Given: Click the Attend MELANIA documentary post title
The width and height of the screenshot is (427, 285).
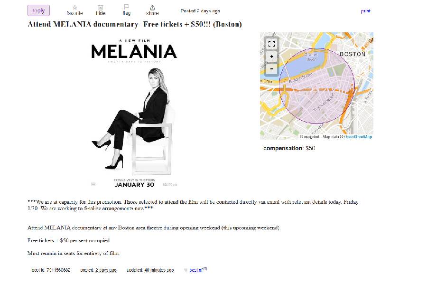Looking at the screenshot, I should click(x=134, y=24).
